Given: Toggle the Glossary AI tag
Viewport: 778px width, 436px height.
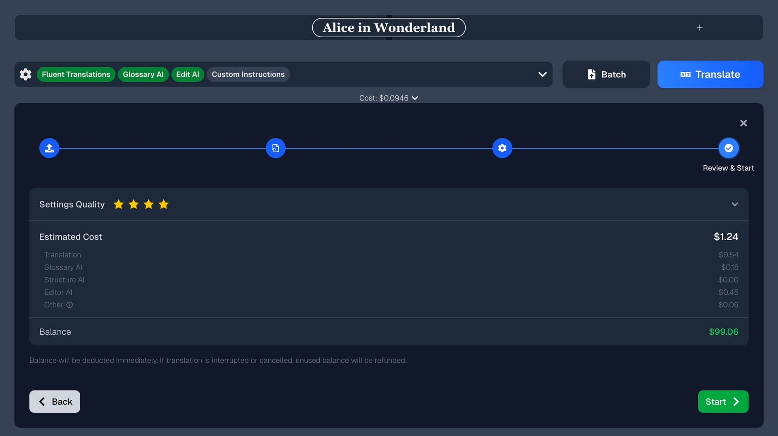Looking at the screenshot, I should (x=143, y=75).
